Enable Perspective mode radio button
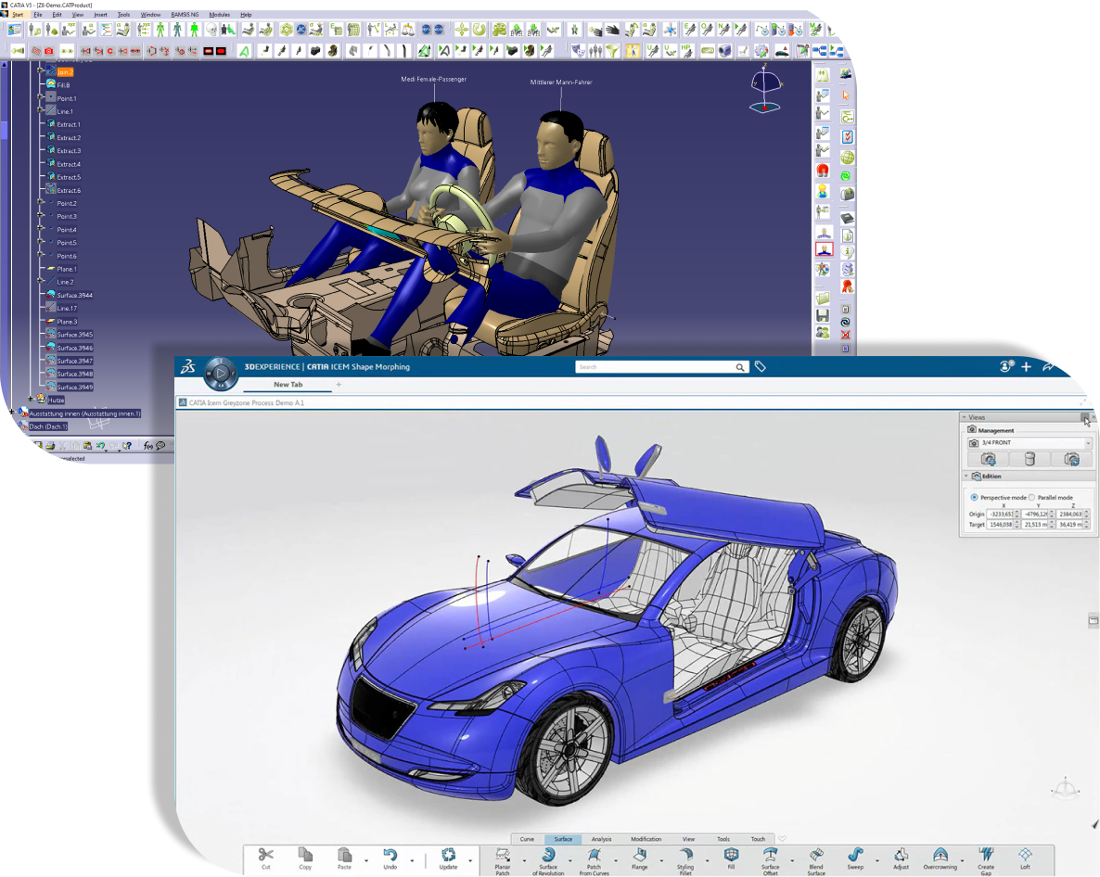Image resolution: width=1100 pixels, height=877 pixels. point(974,498)
